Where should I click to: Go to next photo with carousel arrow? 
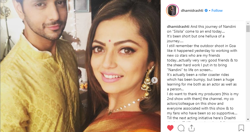coord(154,80)
